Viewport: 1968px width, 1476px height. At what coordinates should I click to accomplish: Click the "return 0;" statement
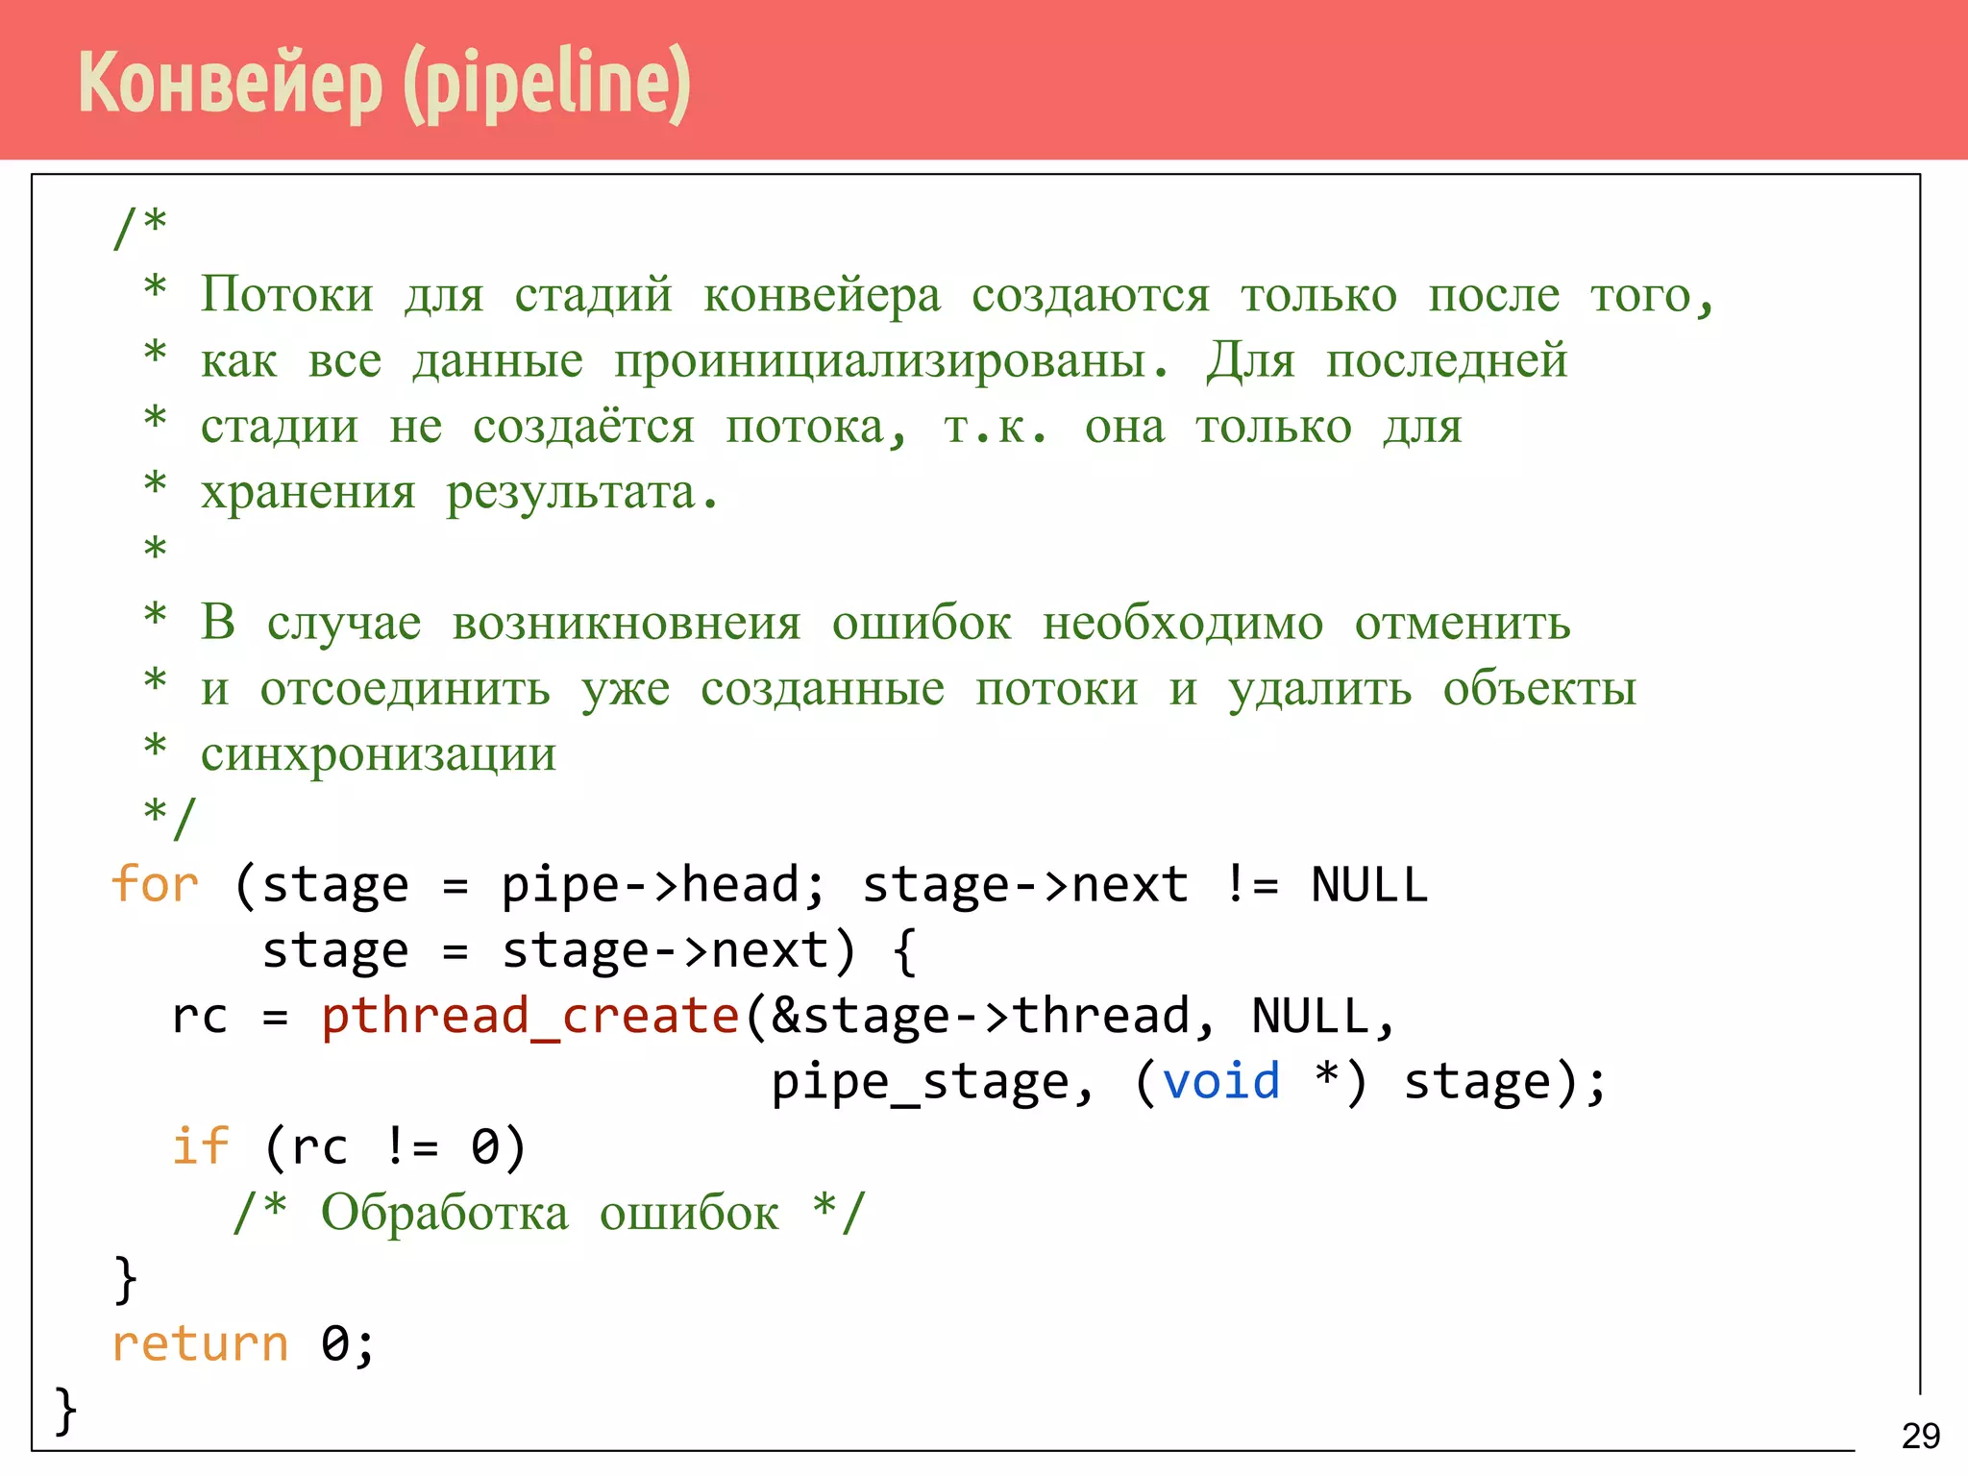[243, 1343]
